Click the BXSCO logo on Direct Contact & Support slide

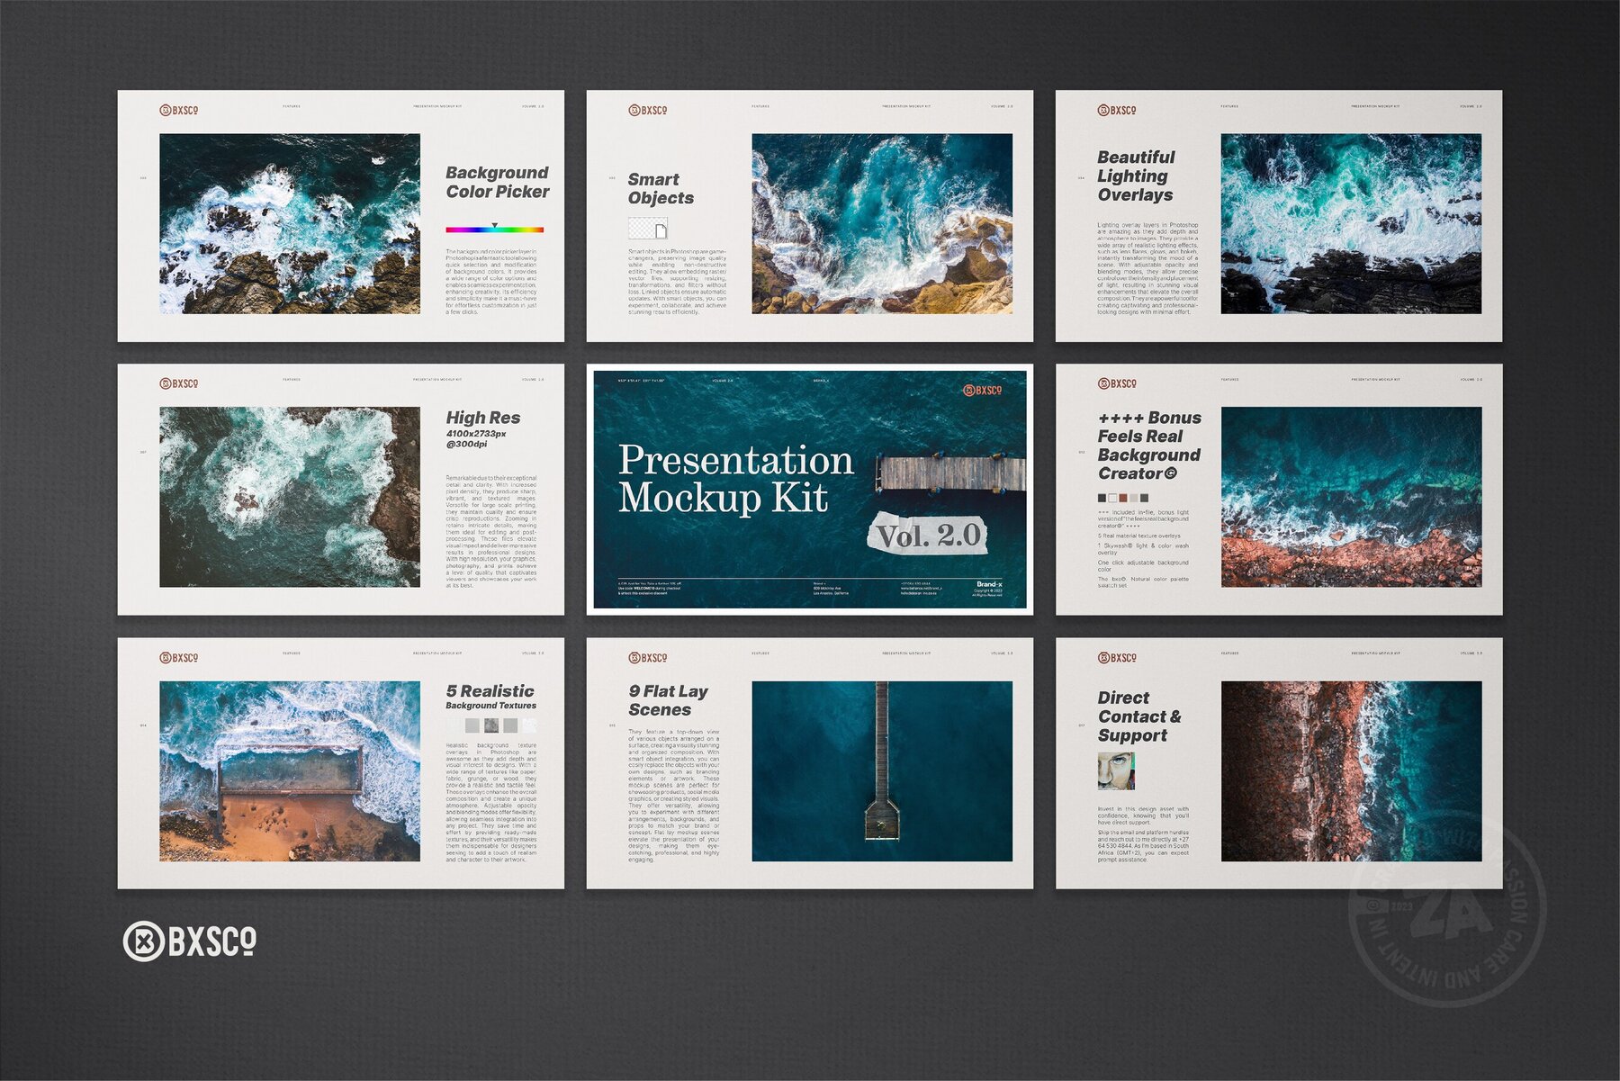click(x=1116, y=658)
